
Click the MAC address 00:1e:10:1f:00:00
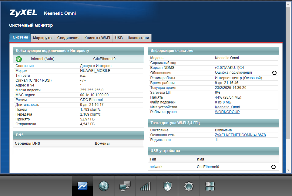(x=94, y=95)
